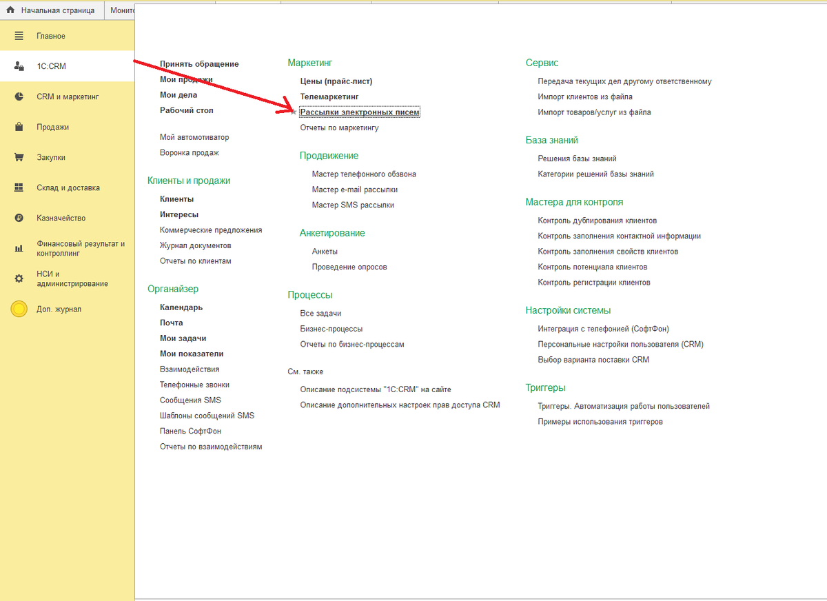This screenshot has height=601, width=827.
Task: Open Все задачи link
Action: point(321,314)
